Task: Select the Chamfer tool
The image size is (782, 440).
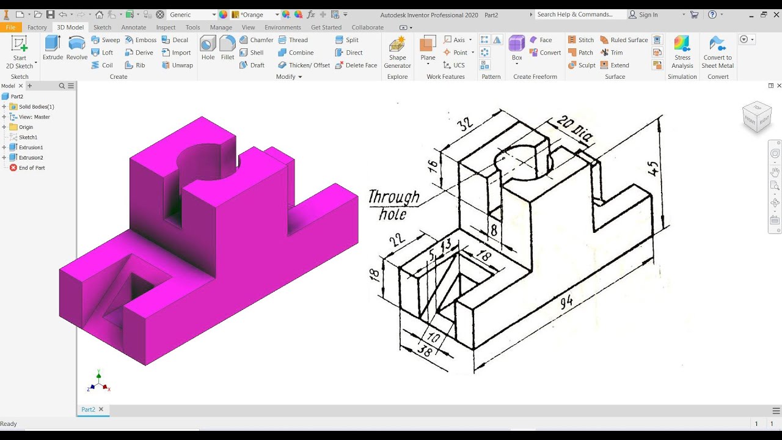Action: click(256, 40)
